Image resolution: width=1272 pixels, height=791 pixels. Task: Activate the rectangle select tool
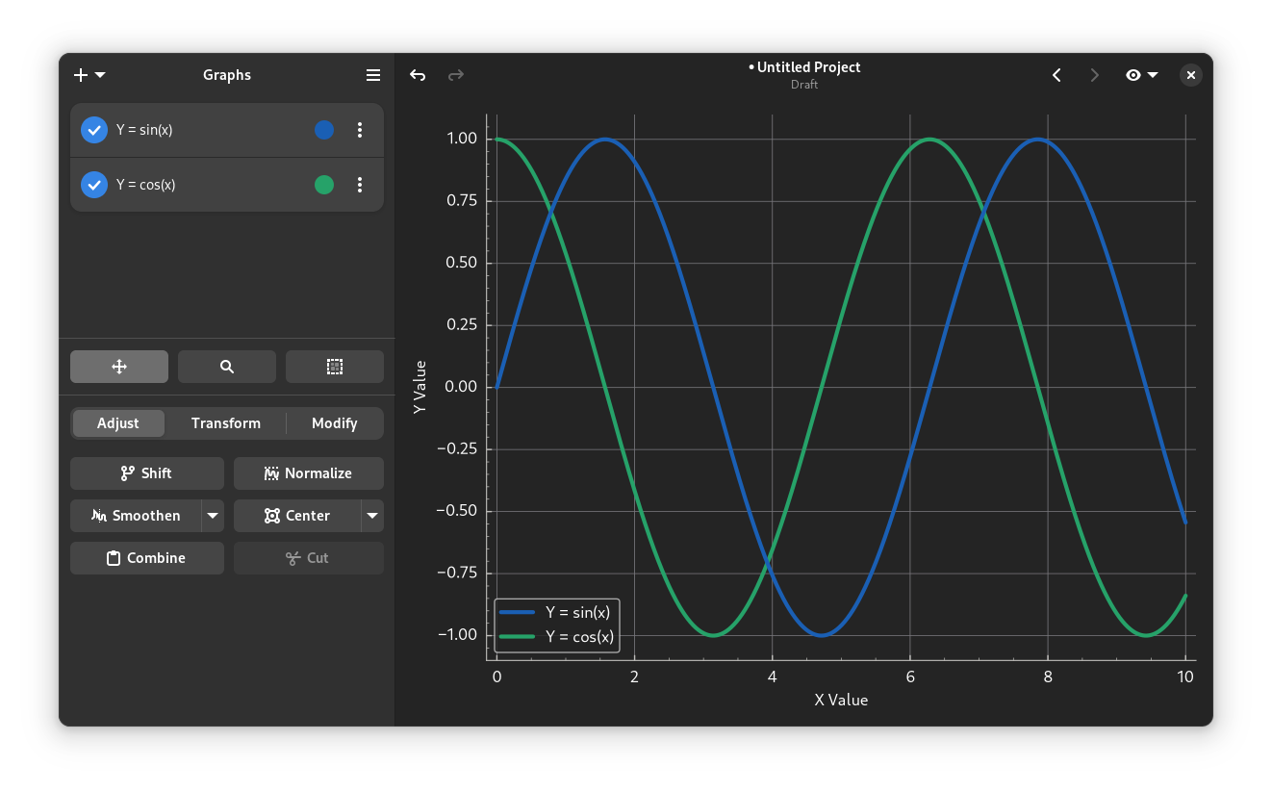[x=334, y=367]
